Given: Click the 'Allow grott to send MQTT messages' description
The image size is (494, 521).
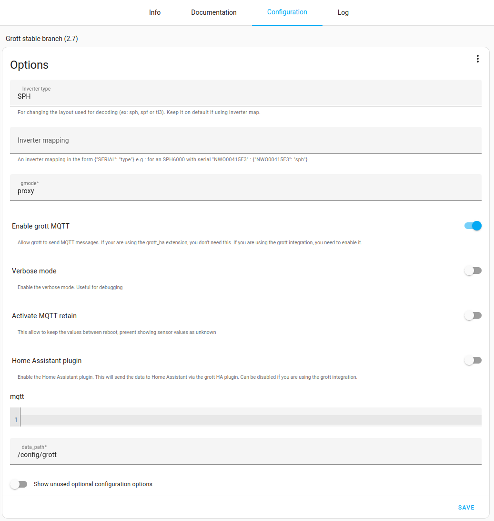Looking at the screenshot, I should pos(190,242).
